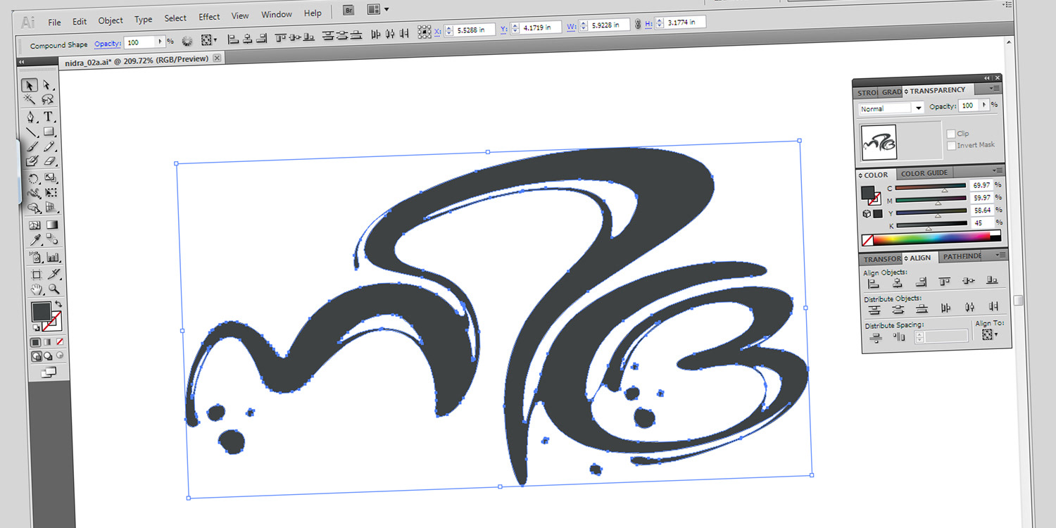The image size is (1056, 528).
Task: Set paint mode to None in toolbox
Action: pos(59,341)
